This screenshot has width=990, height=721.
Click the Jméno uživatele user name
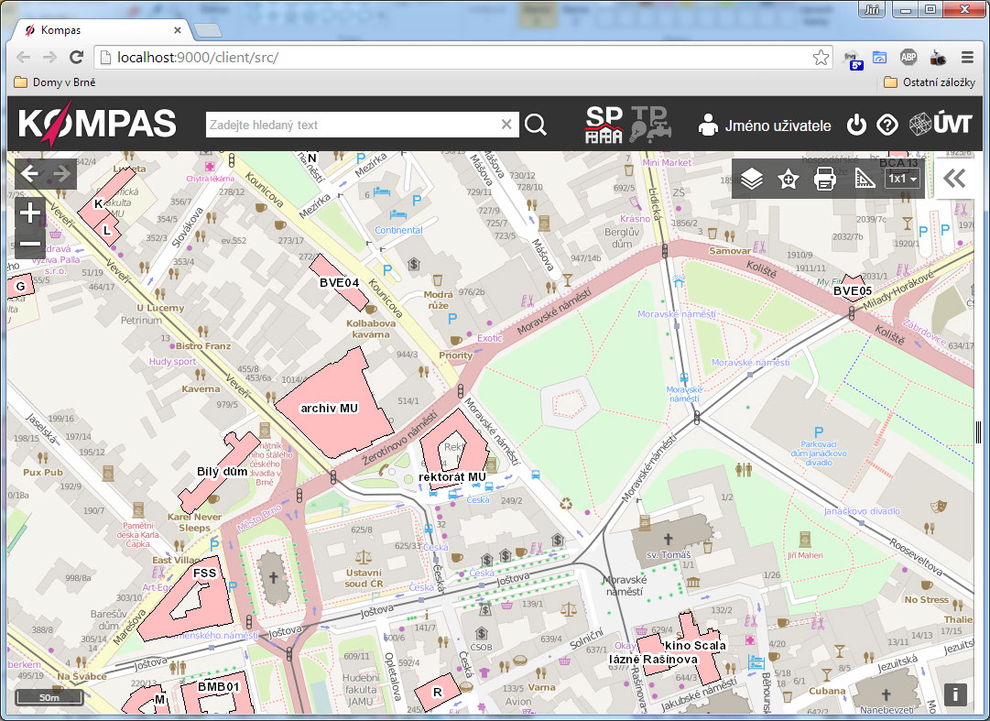click(778, 126)
